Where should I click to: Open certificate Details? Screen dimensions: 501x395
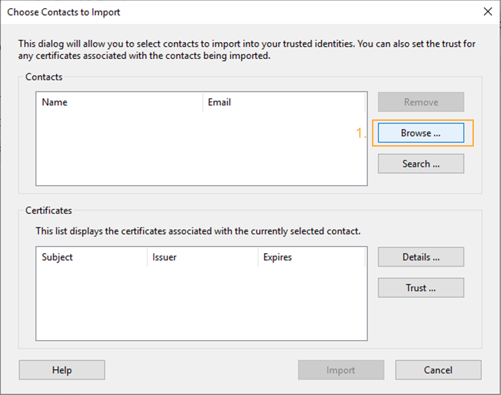[x=421, y=257]
